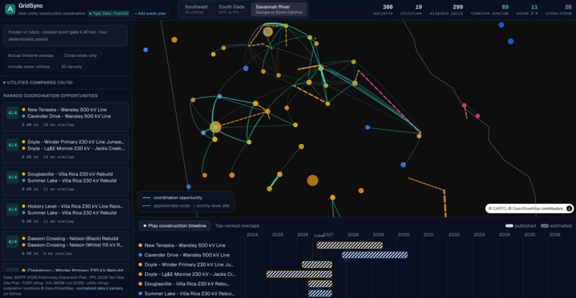The image size is (576, 298).
Task: Play construction timeline
Action: point(174,226)
